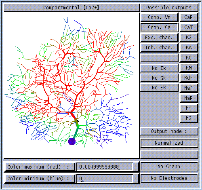Image resolution: width=202 pixels, height=190 pixels.
Task: Select the NaF channel button
Action: pyautogui.click(x=189, y=88)
